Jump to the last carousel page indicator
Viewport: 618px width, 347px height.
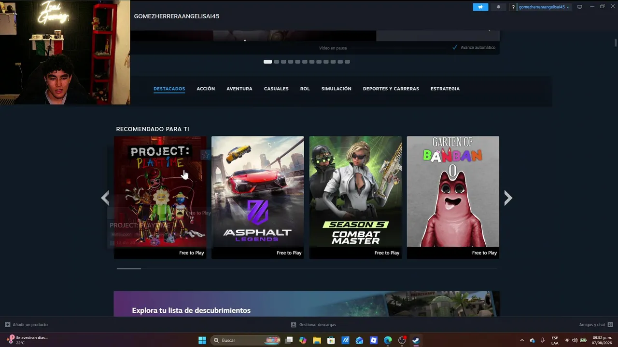[348, 62]
